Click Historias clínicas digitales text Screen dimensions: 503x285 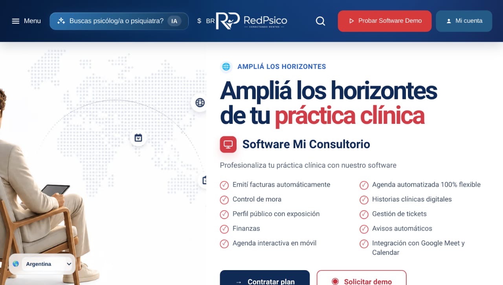click(x=412, y=199)
